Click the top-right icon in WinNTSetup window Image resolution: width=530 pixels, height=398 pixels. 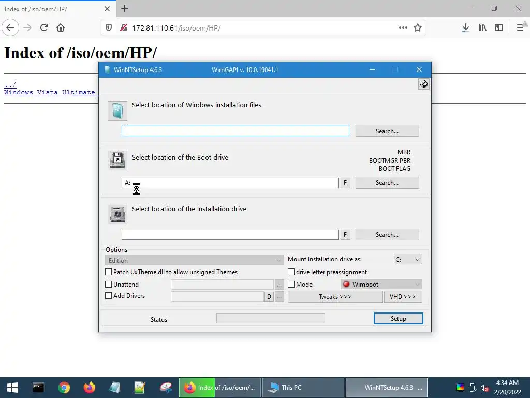click(423, 84)
